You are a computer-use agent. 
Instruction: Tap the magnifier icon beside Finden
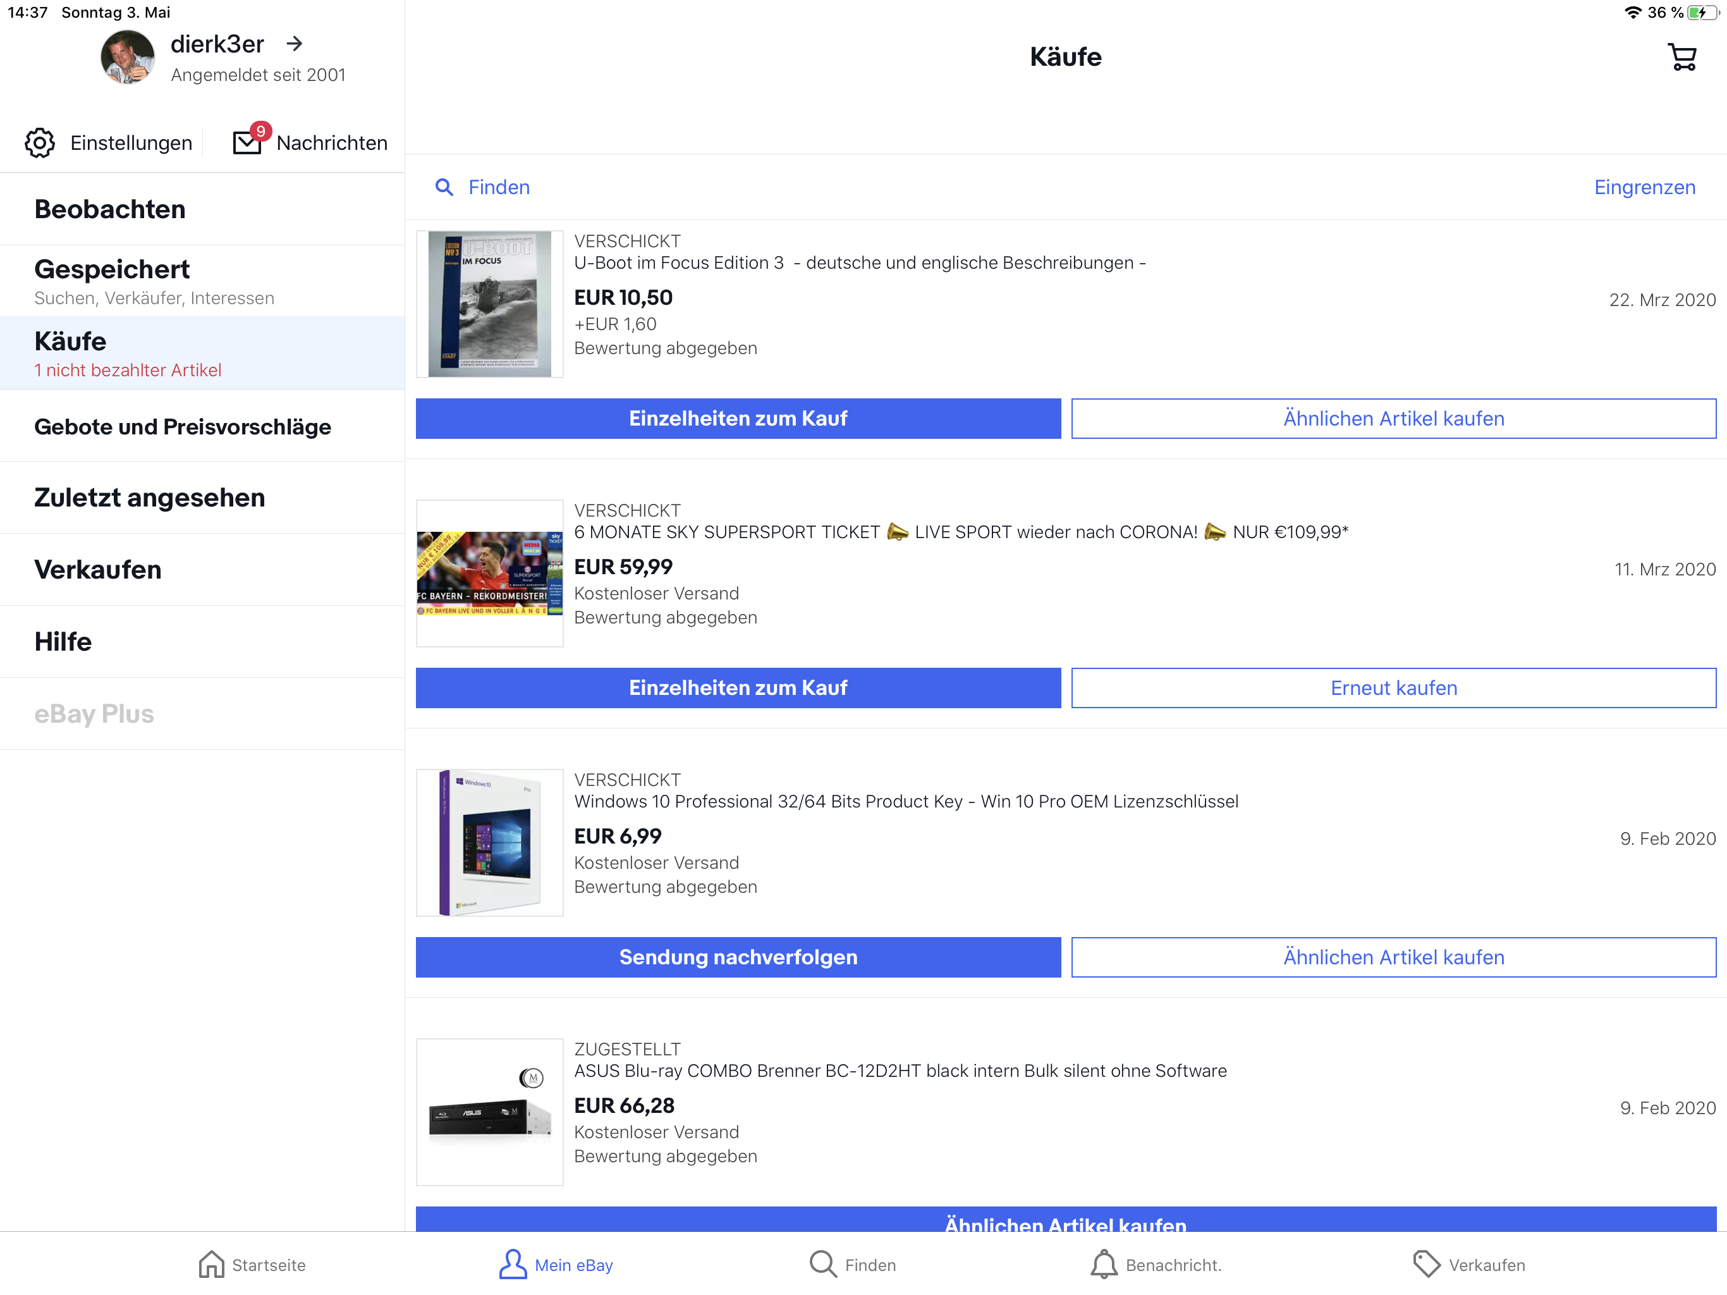(x=444, y=187)
